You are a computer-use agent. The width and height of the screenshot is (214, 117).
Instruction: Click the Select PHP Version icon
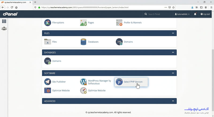(x=119, y=82)
